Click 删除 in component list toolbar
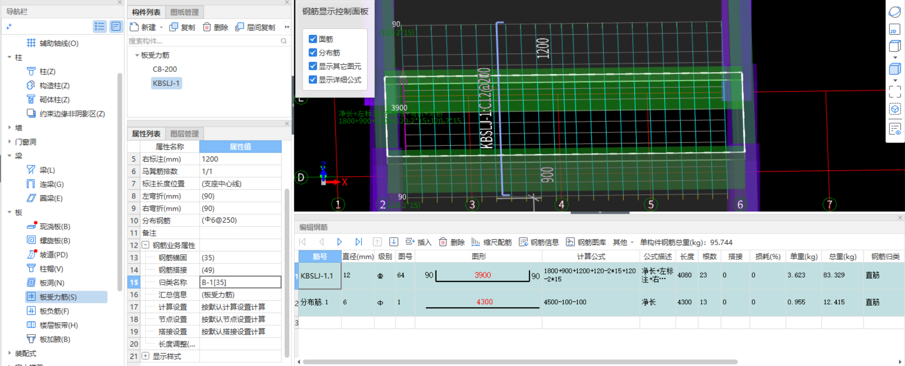The image size is (905, 366). click(x=216, y=27)
